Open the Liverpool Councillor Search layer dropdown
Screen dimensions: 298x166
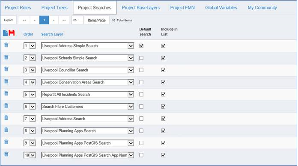click(87, 70)
